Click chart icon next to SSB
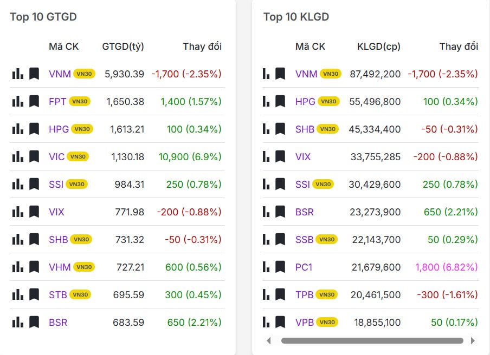This screenshot has height=355, width=490. (266, 239)
